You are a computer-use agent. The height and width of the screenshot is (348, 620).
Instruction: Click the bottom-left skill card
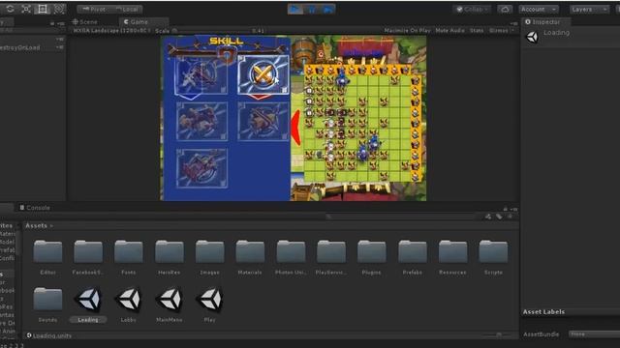pyautogui.click(x=201, y=167)
